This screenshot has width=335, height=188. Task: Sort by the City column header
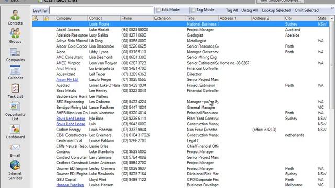300,18
